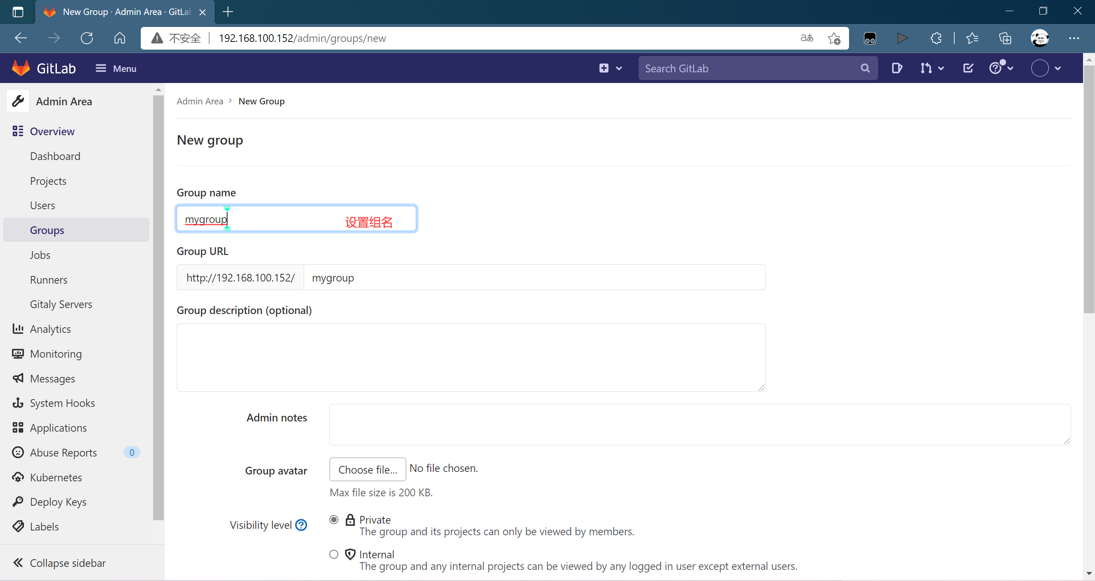Follow Admin Area breadcrumb link
The width and height of the screenshot is (1095, 581).
pyautogui.click(x=200, y=101)
